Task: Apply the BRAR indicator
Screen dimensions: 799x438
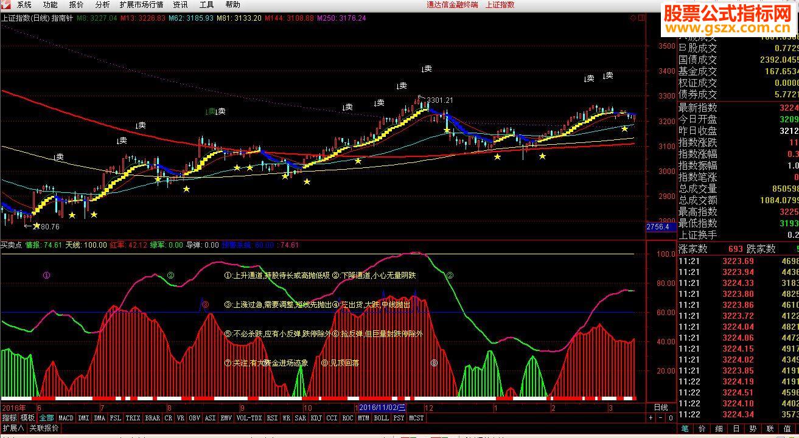Action: [x=153, y=419]
